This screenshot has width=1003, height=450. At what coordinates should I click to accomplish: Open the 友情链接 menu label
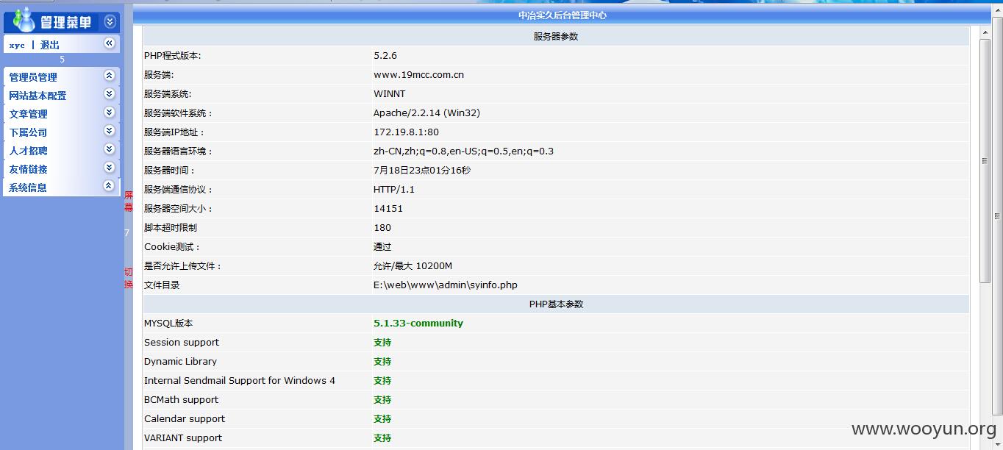click(28, 169)
